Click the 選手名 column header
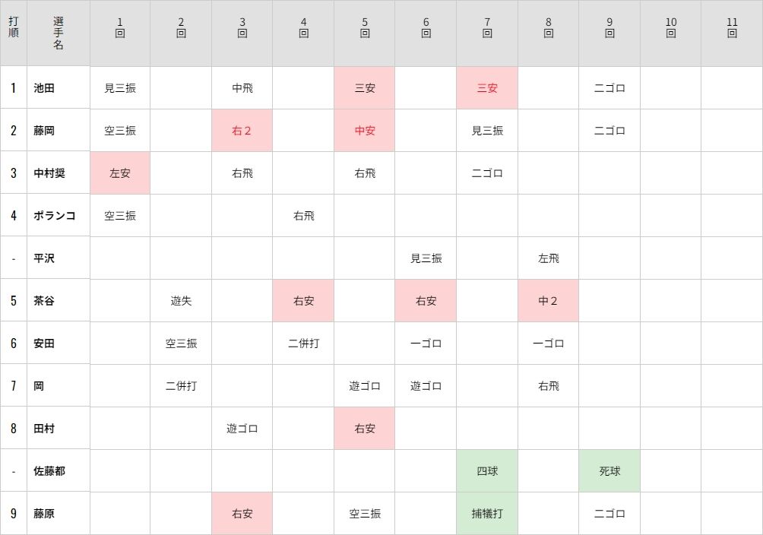Image resolution: width=763 pixels, height=535 pixels. (x=59, y=33)
